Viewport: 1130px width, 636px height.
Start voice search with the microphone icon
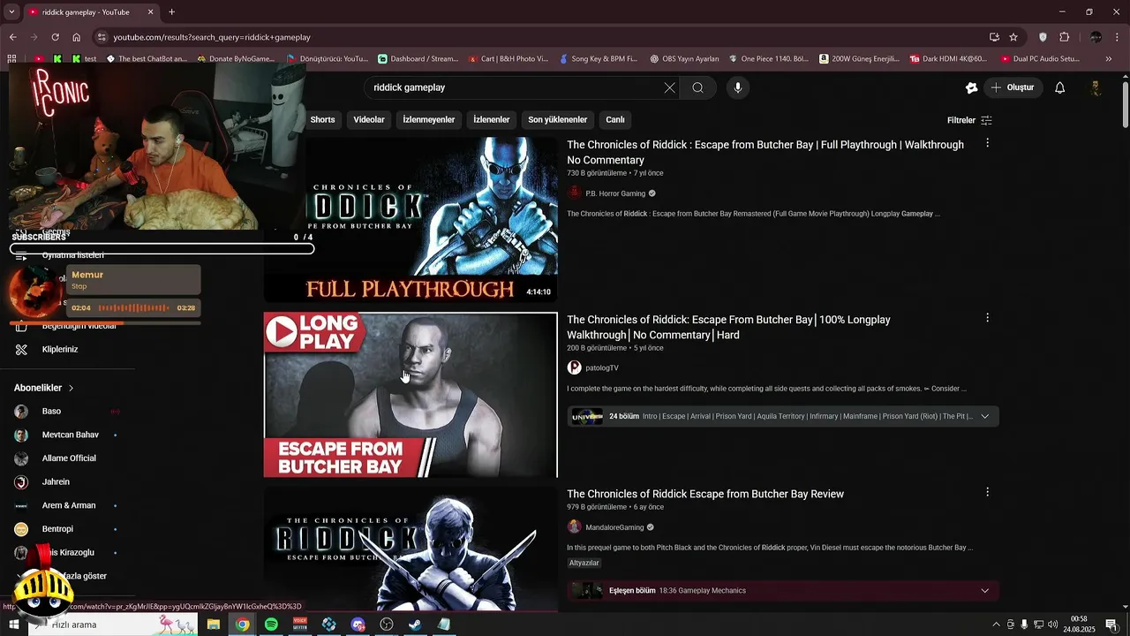tap(738, 87)
